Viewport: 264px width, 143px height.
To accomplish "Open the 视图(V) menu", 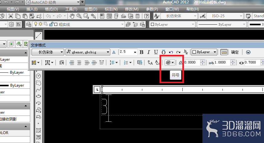I will click(13, 9).
